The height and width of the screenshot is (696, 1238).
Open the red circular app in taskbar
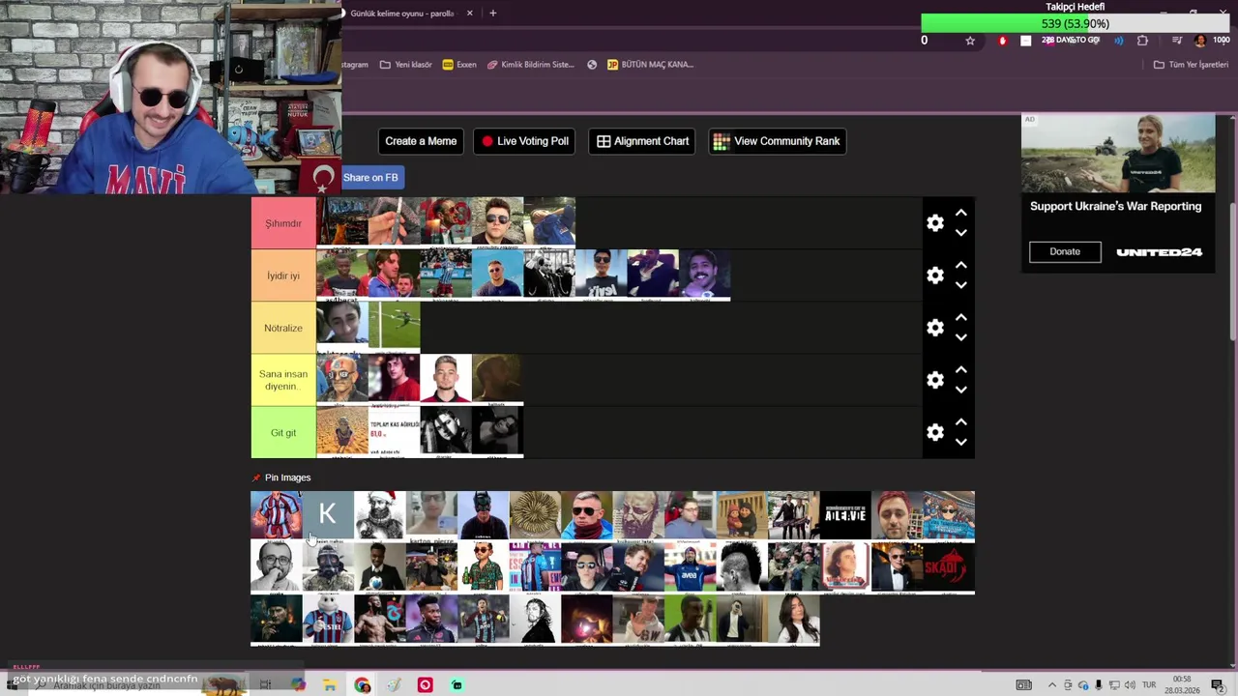[x=425, y=685]
